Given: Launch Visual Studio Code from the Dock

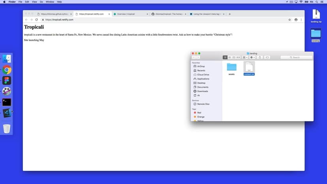Looking at the screenshot, I should click(7, 113).
